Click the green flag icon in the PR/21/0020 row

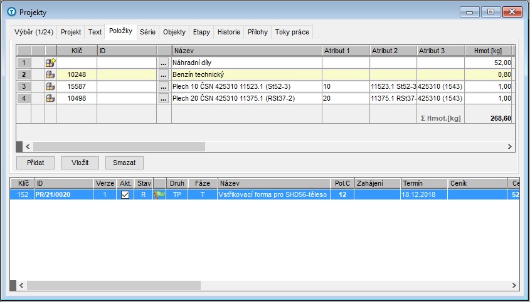click(159, 194)
